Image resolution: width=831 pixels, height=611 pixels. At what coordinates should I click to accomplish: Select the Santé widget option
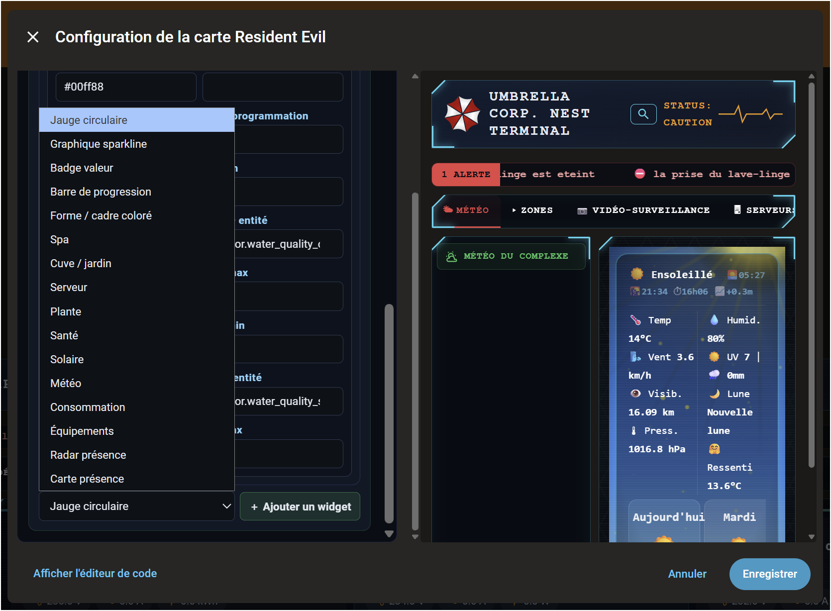[137, 335]
